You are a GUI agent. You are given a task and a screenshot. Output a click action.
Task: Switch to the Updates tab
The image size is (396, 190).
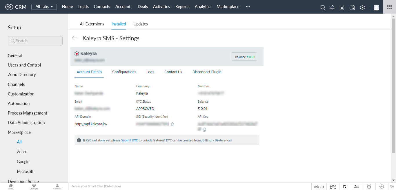[x=141, y=24]
